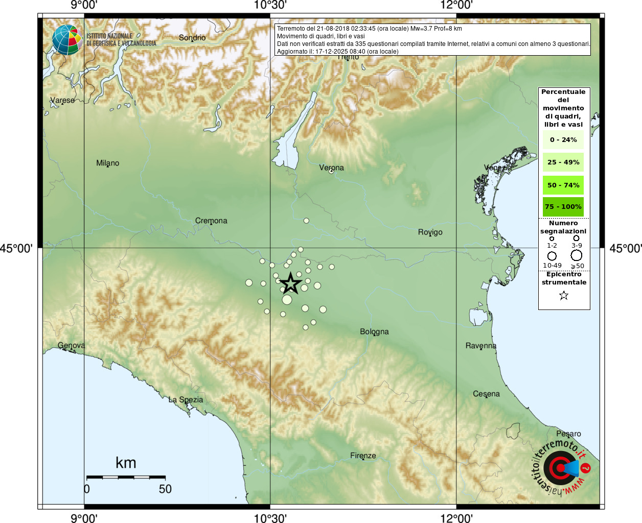Click the left 45°00' latitude label
The width and height of the screenshot is (642, 523).
pyautogui.click(x=16, y=249)
